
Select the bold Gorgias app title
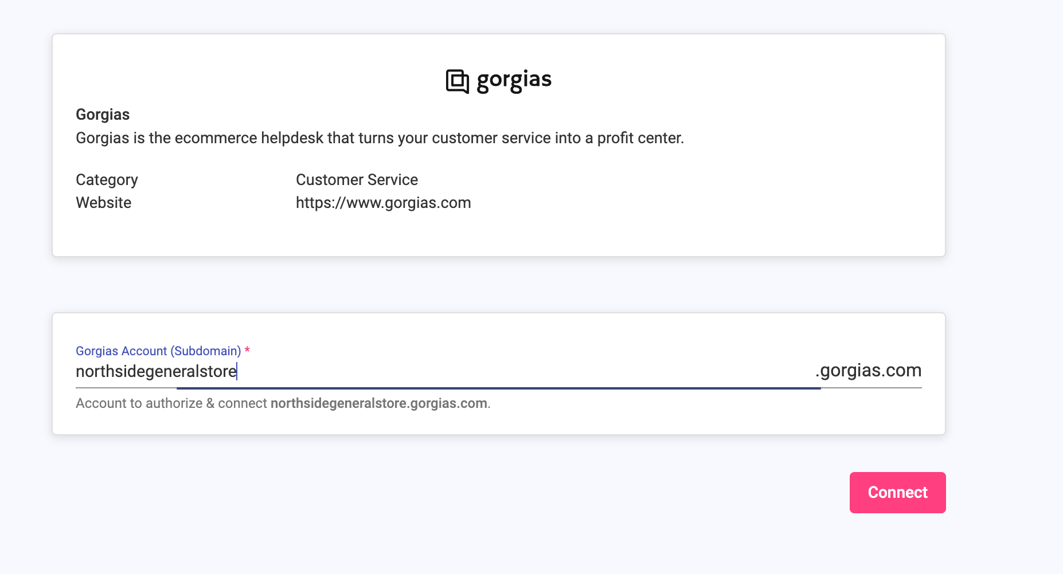(103, 115)
